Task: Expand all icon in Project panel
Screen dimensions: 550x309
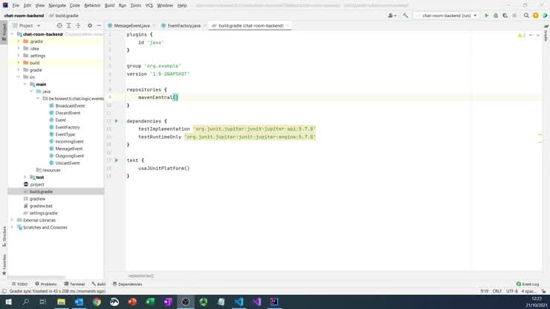Action: pos(68,25)
